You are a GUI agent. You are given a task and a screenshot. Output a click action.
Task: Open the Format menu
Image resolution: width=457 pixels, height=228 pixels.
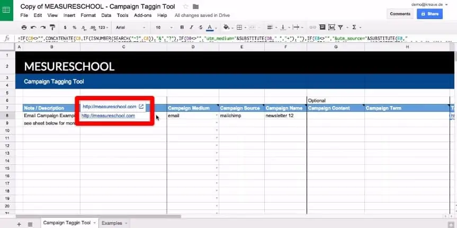(x=88, y=15)
